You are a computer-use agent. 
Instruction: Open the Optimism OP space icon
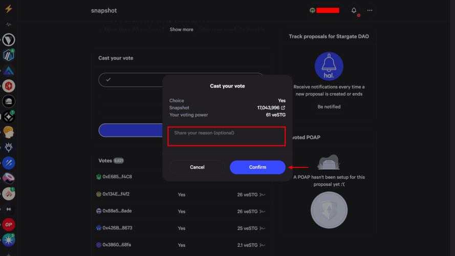[9, 224]
